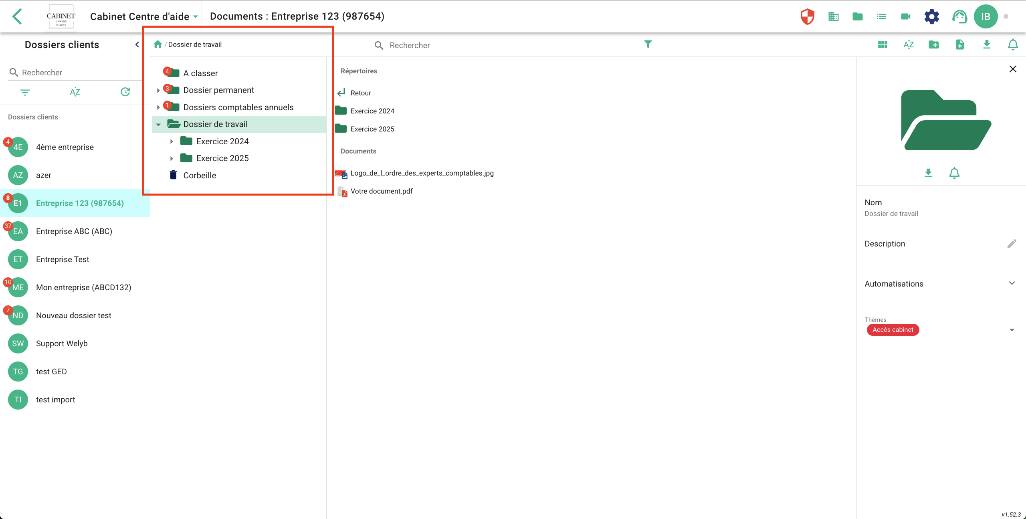Open the list icon in top header
The height and width of the screenshot is (519, 1026).
click(x=882, y=16)
